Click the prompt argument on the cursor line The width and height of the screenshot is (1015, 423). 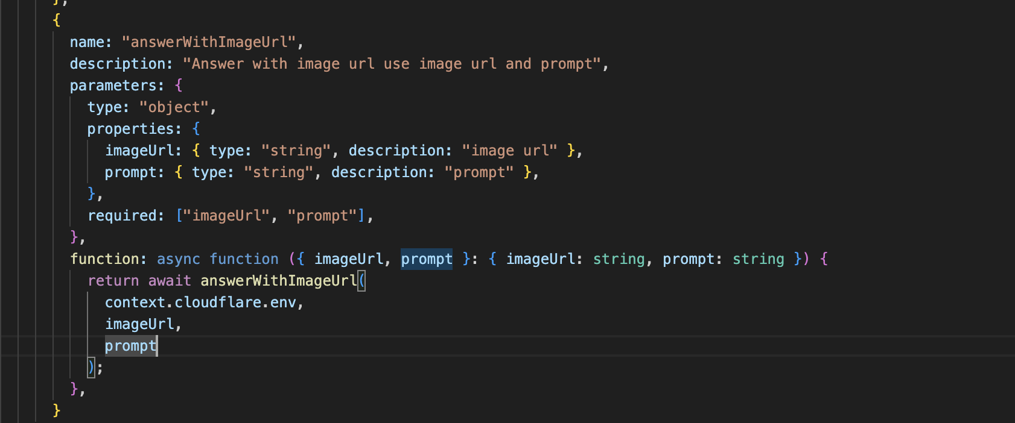point(130,346)
